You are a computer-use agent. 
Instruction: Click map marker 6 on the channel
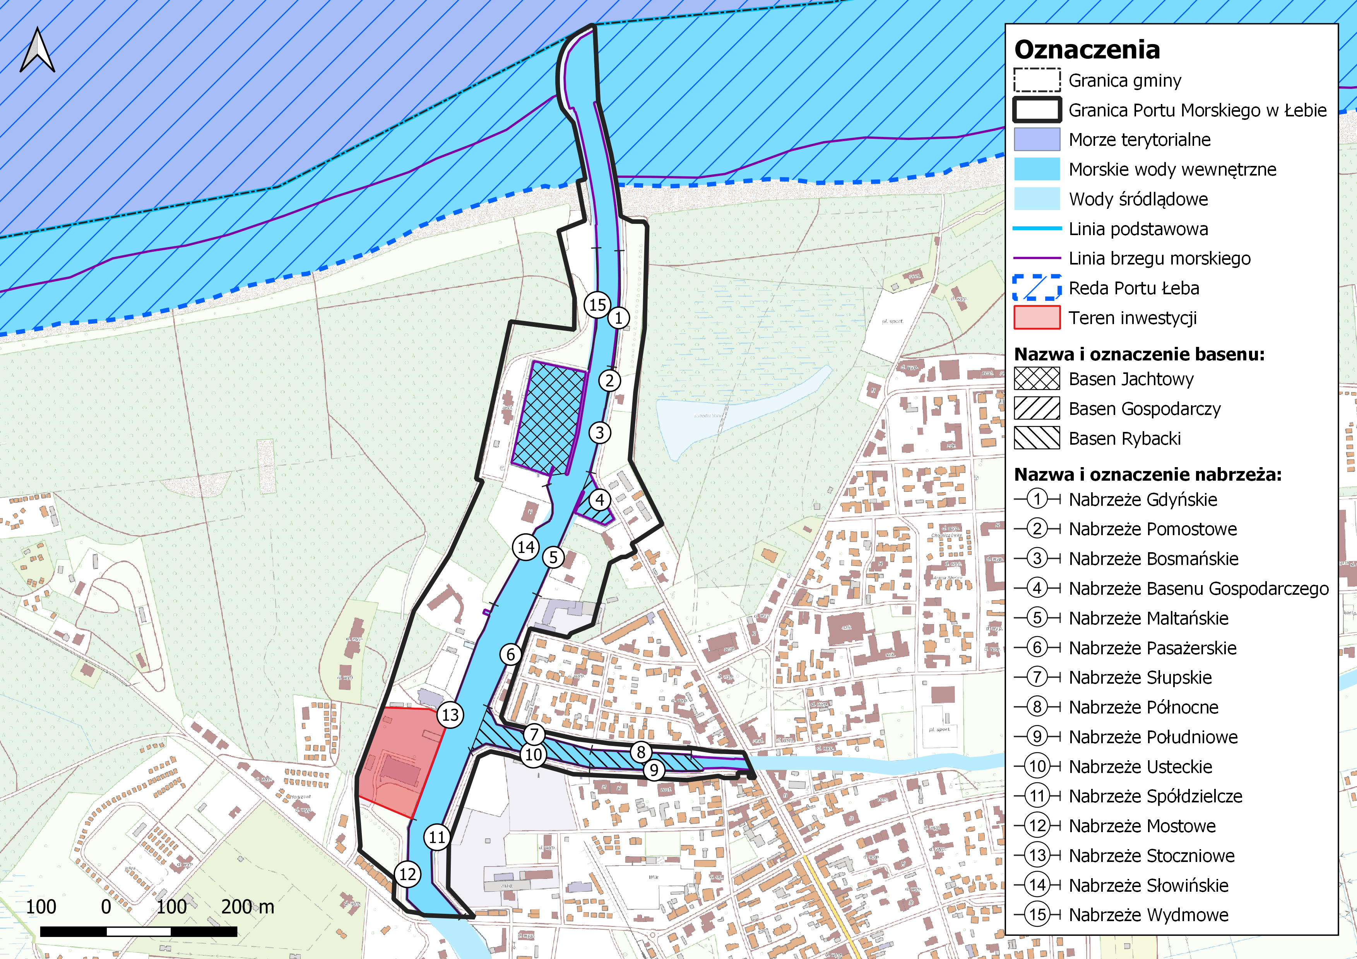(x=511, y=654)
